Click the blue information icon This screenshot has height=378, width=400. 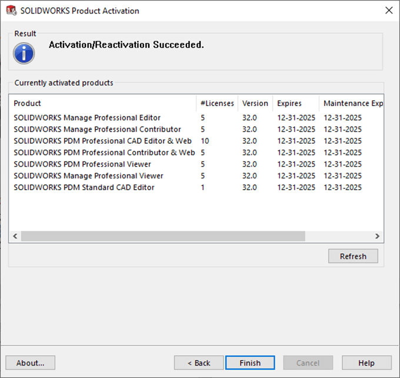(24, 53)
